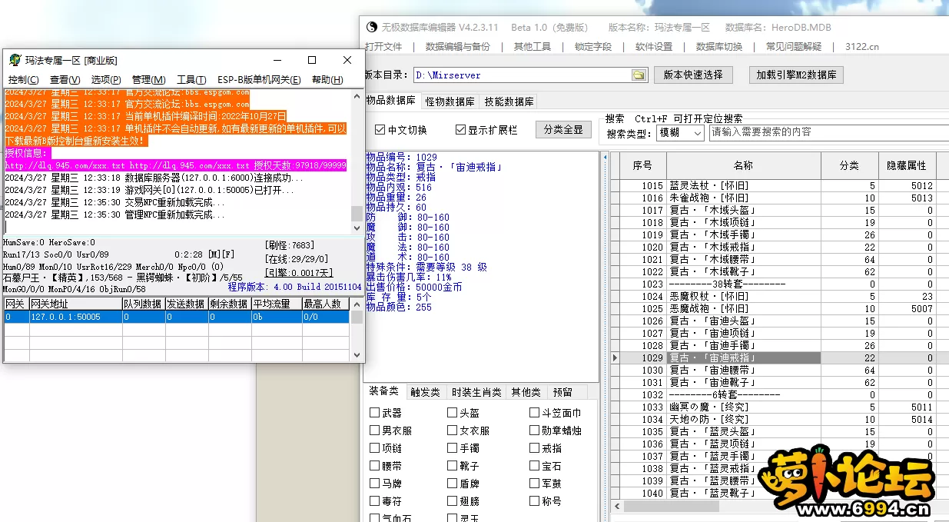Check the 男衣服 checkbox
Screen dimensions: 949x522
tap(374, 431)
